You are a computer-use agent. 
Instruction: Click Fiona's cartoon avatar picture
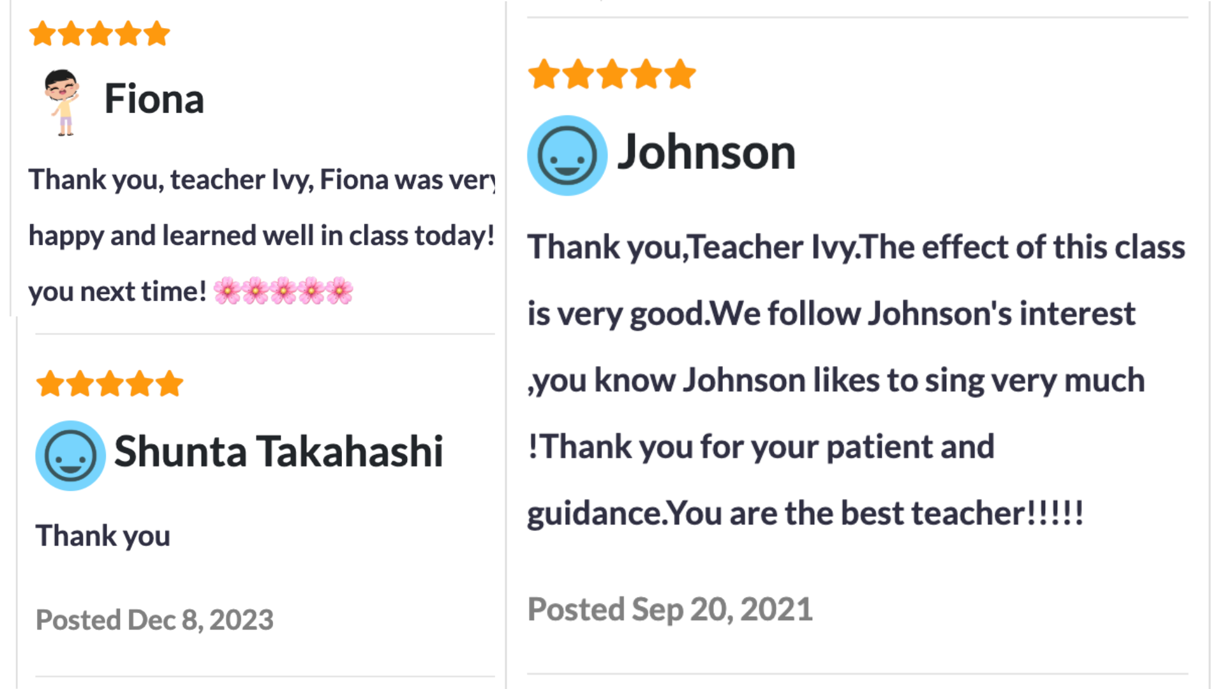click(62, 101)
